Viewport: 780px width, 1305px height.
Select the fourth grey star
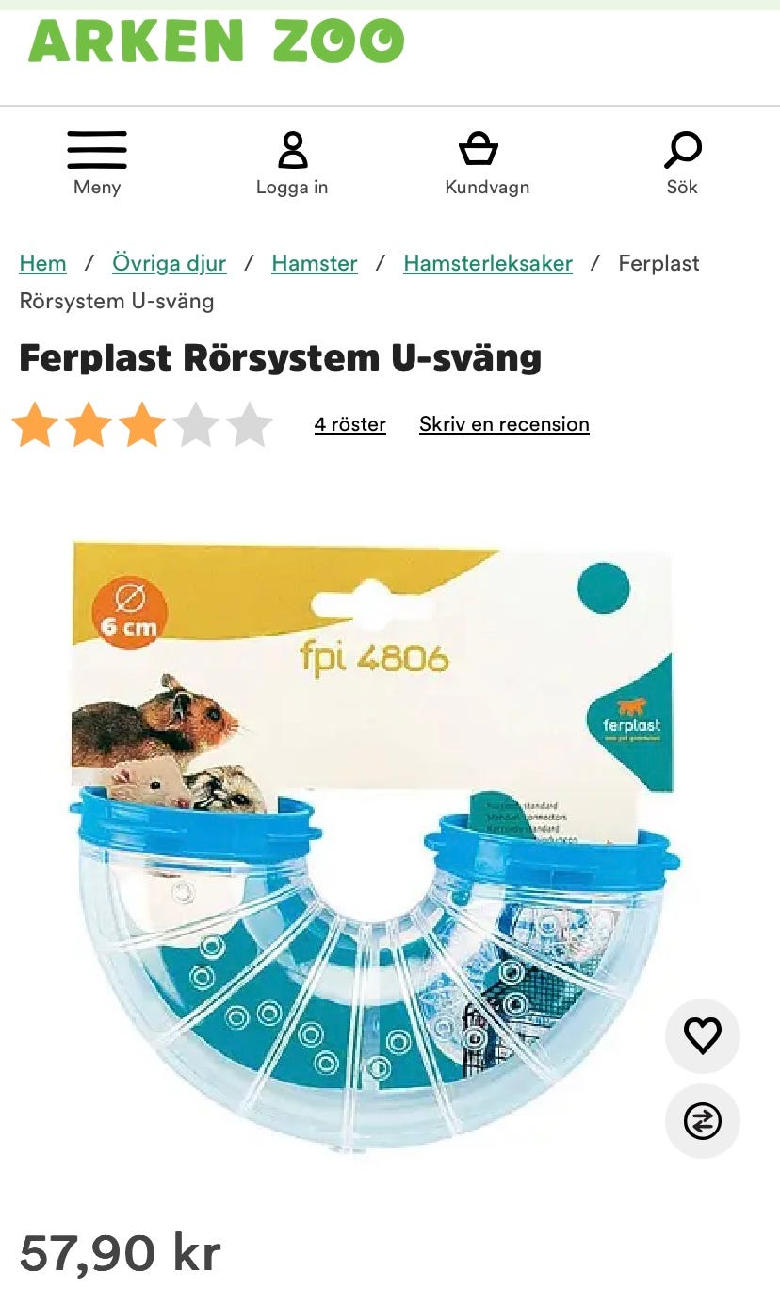pyautogui.click(x=196, y=424)
